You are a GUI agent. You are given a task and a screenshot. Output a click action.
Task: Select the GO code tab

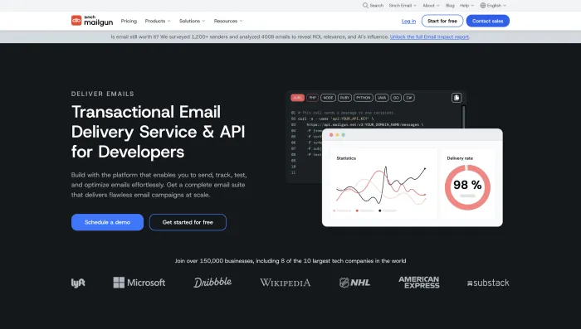(x=396, y=98)
